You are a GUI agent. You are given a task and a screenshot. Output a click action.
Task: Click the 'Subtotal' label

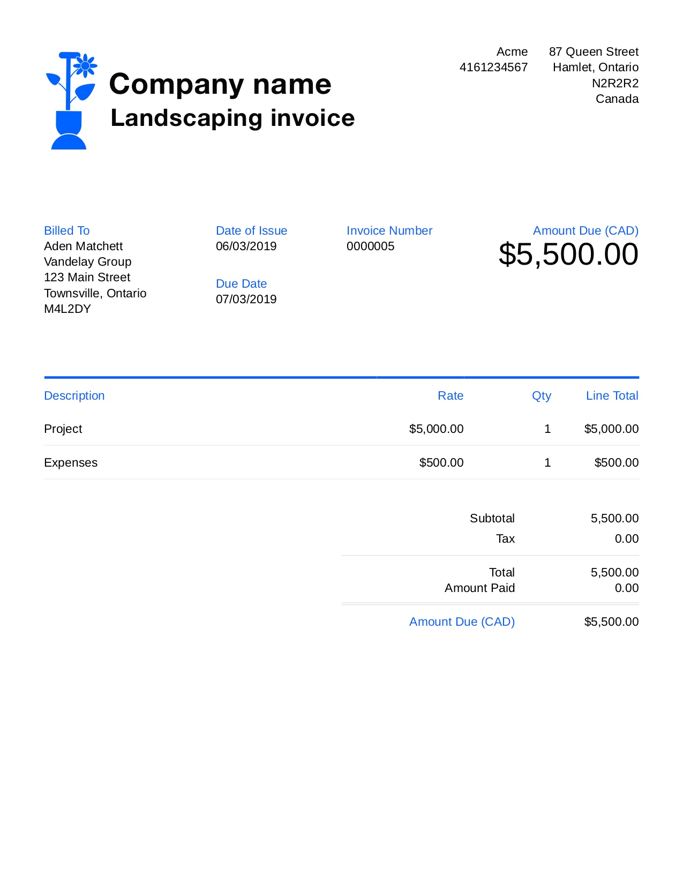coord(492,518)
